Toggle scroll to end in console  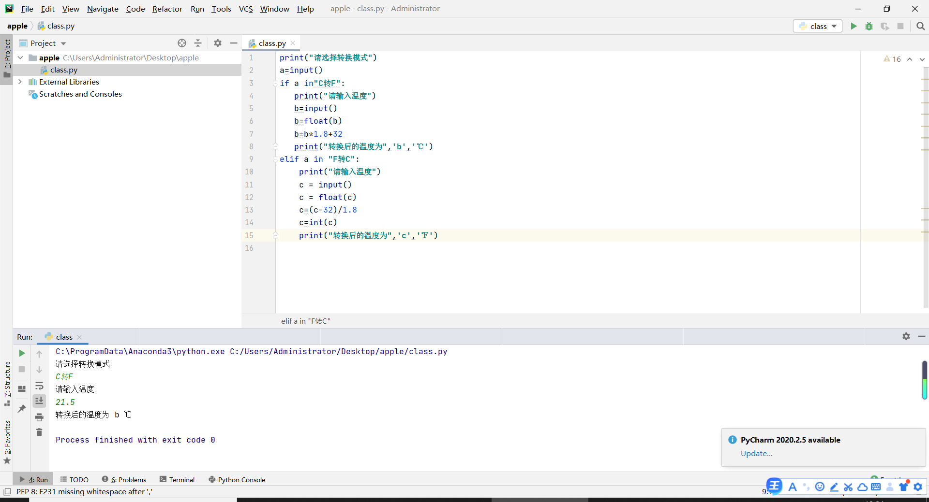point(39,401)
